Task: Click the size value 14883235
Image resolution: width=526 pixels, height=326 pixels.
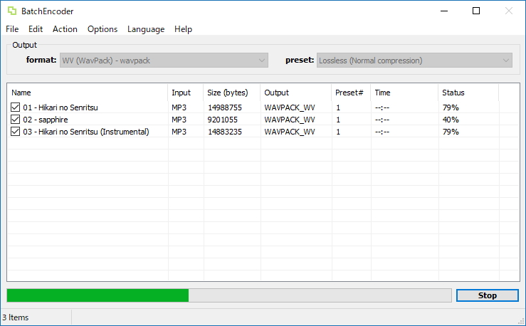Action: point(225,132)
